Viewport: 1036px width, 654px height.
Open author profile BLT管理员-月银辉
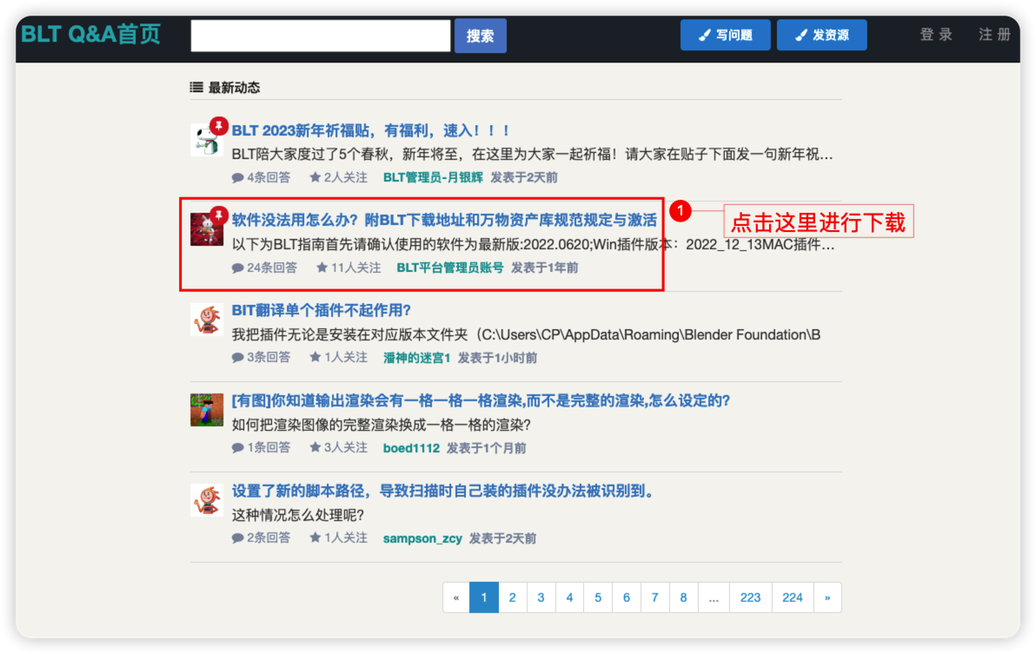[x=433, y=177]
